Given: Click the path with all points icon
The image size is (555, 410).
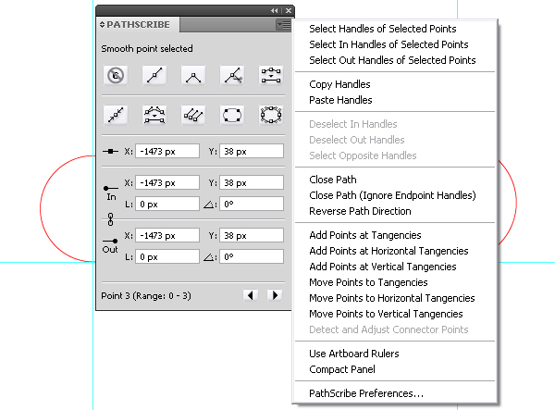Looking at the screenshot, I should click(271, 115).
